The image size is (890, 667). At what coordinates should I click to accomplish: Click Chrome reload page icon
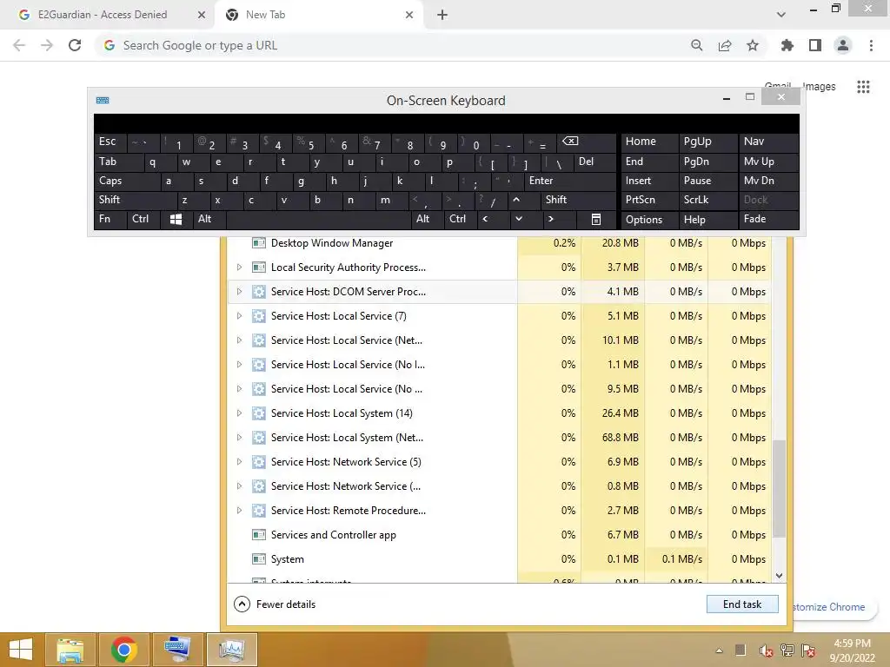click(x=75, y=45)
